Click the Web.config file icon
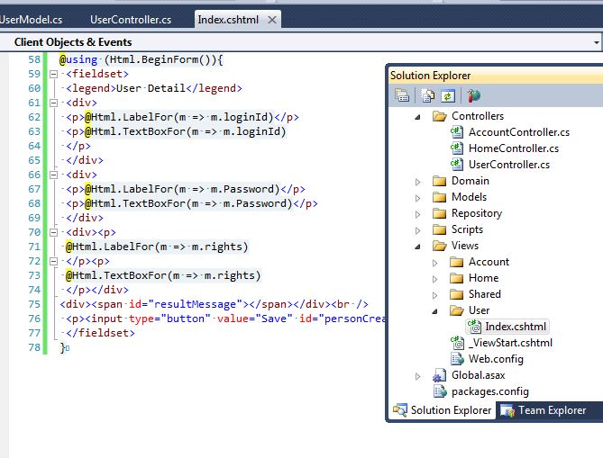The height and width of the screenshot is (458, 603). [x=457, y=359]
